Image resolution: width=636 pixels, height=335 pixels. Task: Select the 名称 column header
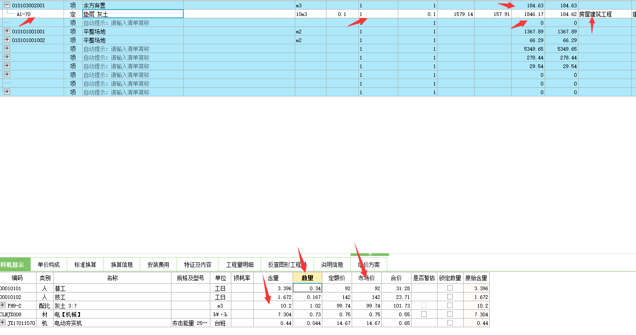click(112, 278)
